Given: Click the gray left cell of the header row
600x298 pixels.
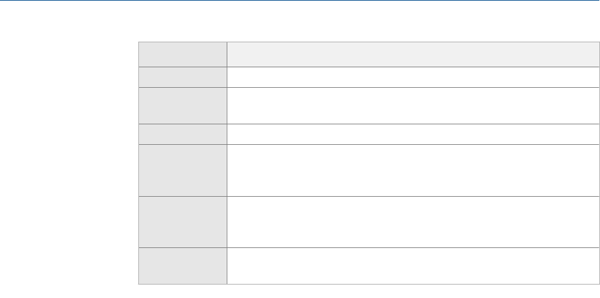Looking at the screenshot, I should tap(182, 54).
